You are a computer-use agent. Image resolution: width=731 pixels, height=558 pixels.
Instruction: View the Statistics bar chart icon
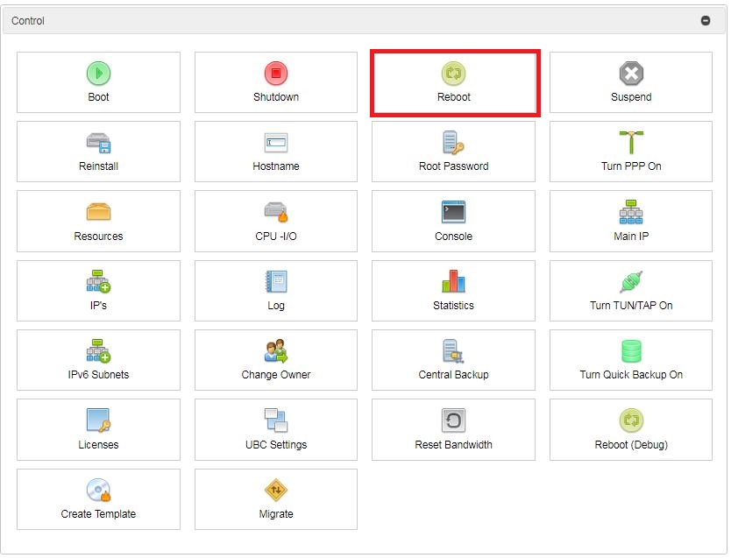tap(454, 281)
